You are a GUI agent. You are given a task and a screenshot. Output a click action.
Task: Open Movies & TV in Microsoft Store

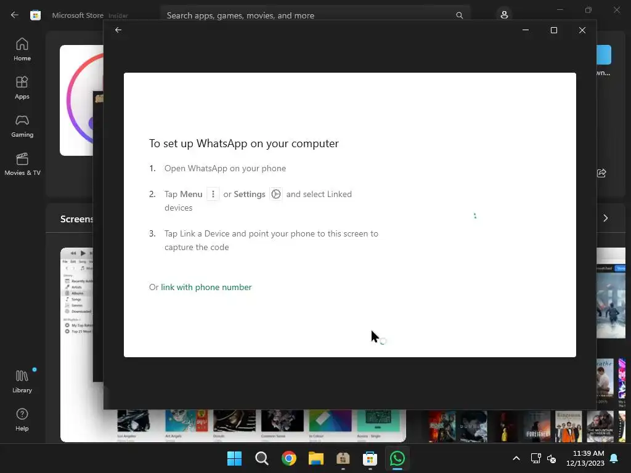pyautogui.click(x=22, y=164)
